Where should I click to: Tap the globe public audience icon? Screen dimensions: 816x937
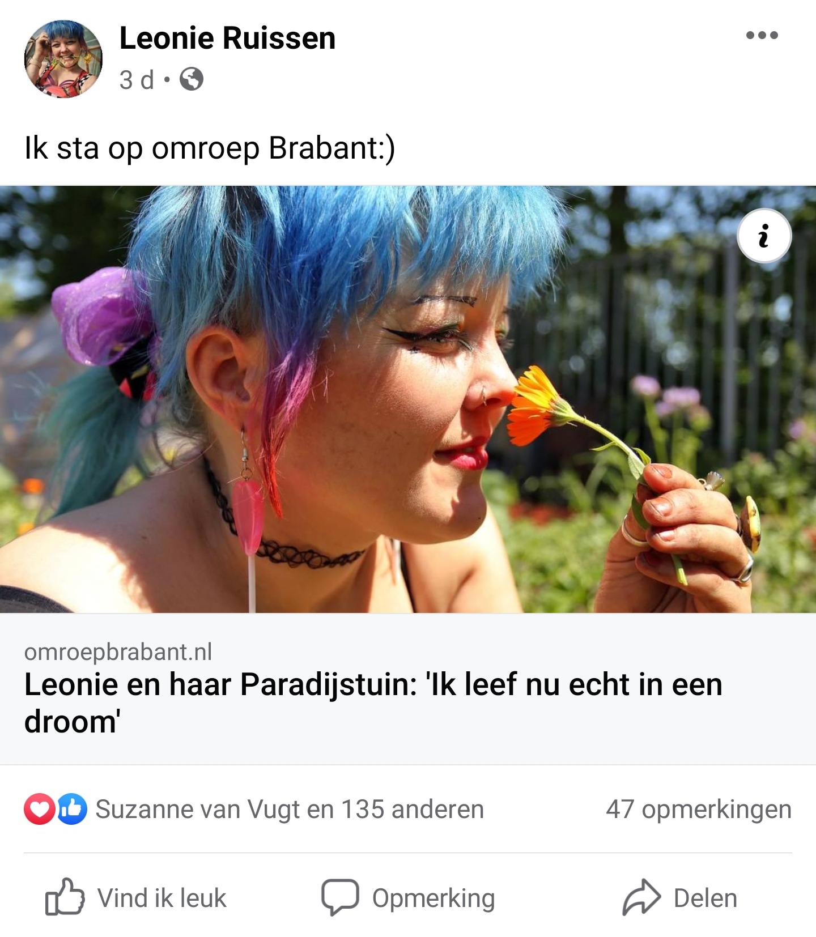[x=192, y=79]
